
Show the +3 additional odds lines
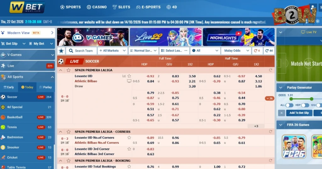coord(256,126)
